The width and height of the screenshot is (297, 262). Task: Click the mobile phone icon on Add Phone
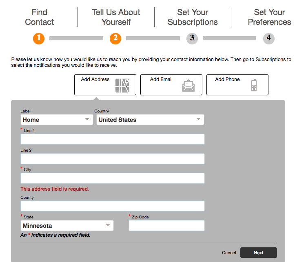click(x=254, y=85)
